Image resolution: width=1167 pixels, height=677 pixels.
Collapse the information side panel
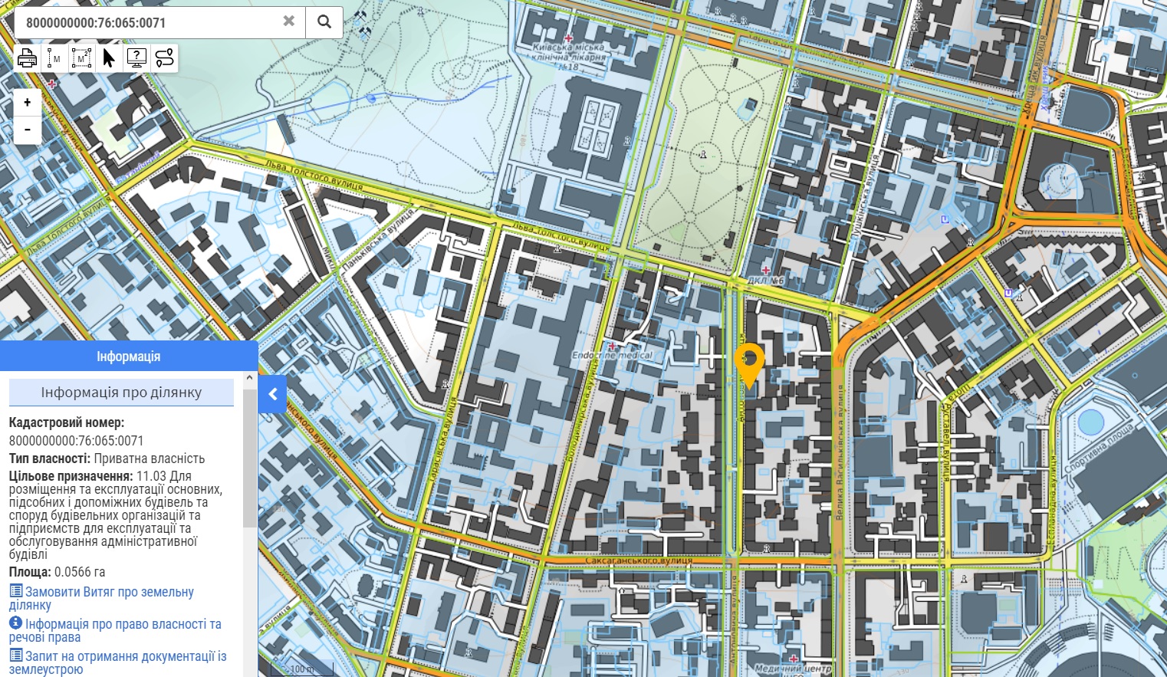tap(272, 394)
